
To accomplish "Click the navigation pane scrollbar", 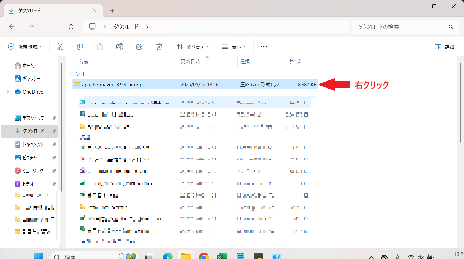I will (61, 127).
